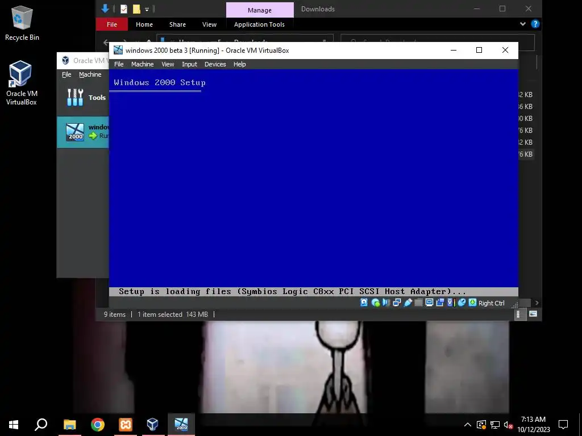Open the USB devices indicator
The height and width of the screenshot is (436, 582).
tap(408, 303)
